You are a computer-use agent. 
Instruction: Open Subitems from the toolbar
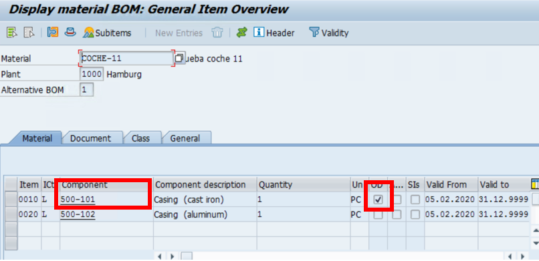tap(107, 33)
